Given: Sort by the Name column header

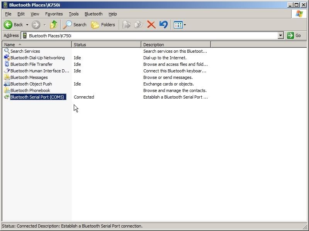Looking at the screenshot, I should point(37,45).
